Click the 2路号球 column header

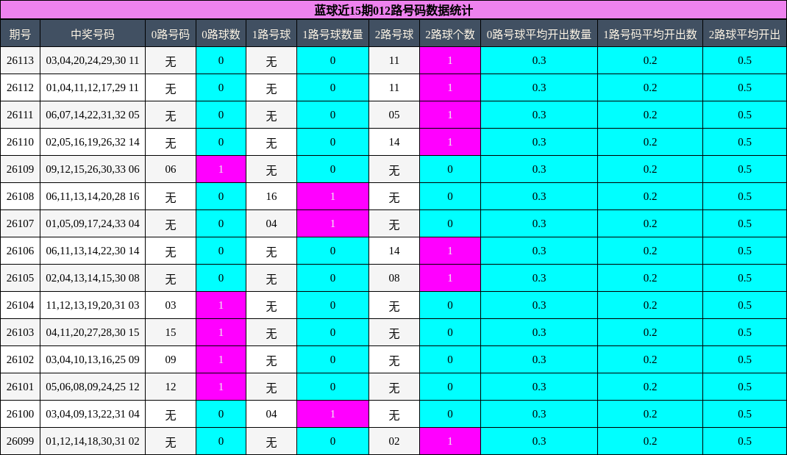click(394, 34)
